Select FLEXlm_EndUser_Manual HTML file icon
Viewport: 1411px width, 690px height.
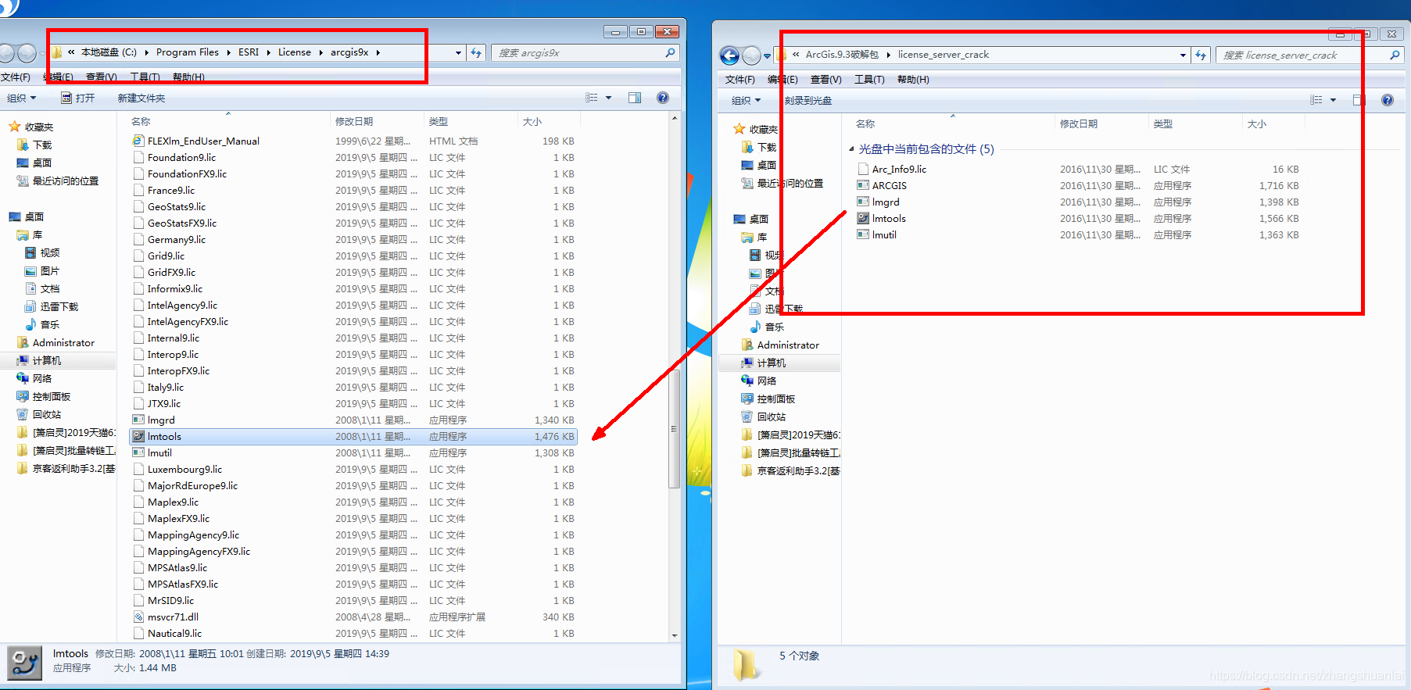(138, 141)
